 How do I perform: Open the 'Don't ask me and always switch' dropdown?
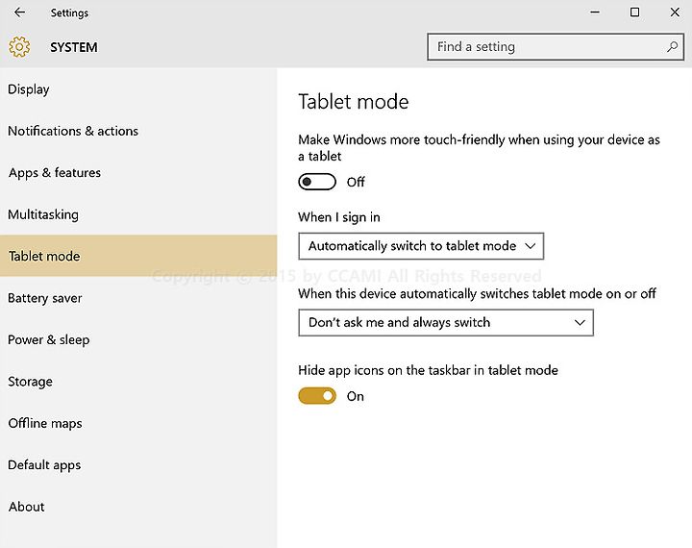pyautogui.click(x=446, y=323)
